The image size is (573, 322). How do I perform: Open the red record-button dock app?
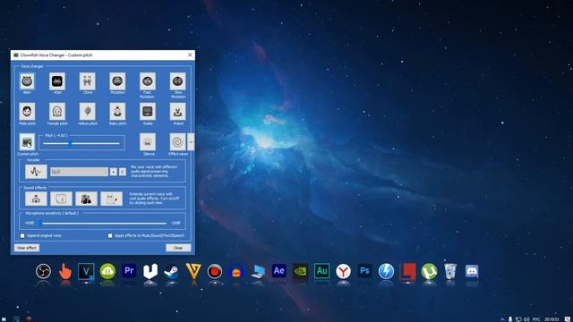[x=215, y=272]
